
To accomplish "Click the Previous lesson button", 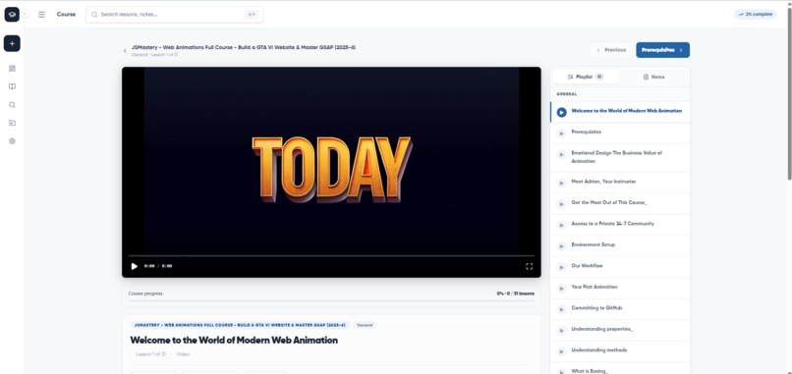I will 610,50.
